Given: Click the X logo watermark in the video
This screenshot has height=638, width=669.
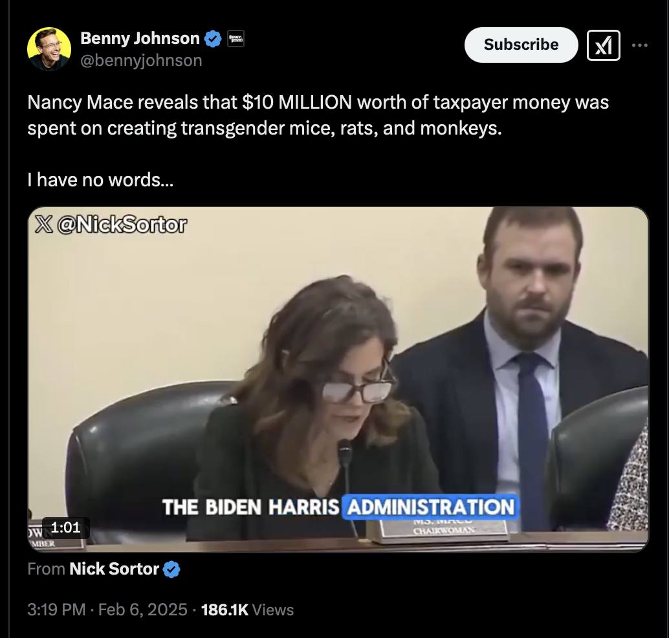Looking at the screenshot, I should pos(43,225).
